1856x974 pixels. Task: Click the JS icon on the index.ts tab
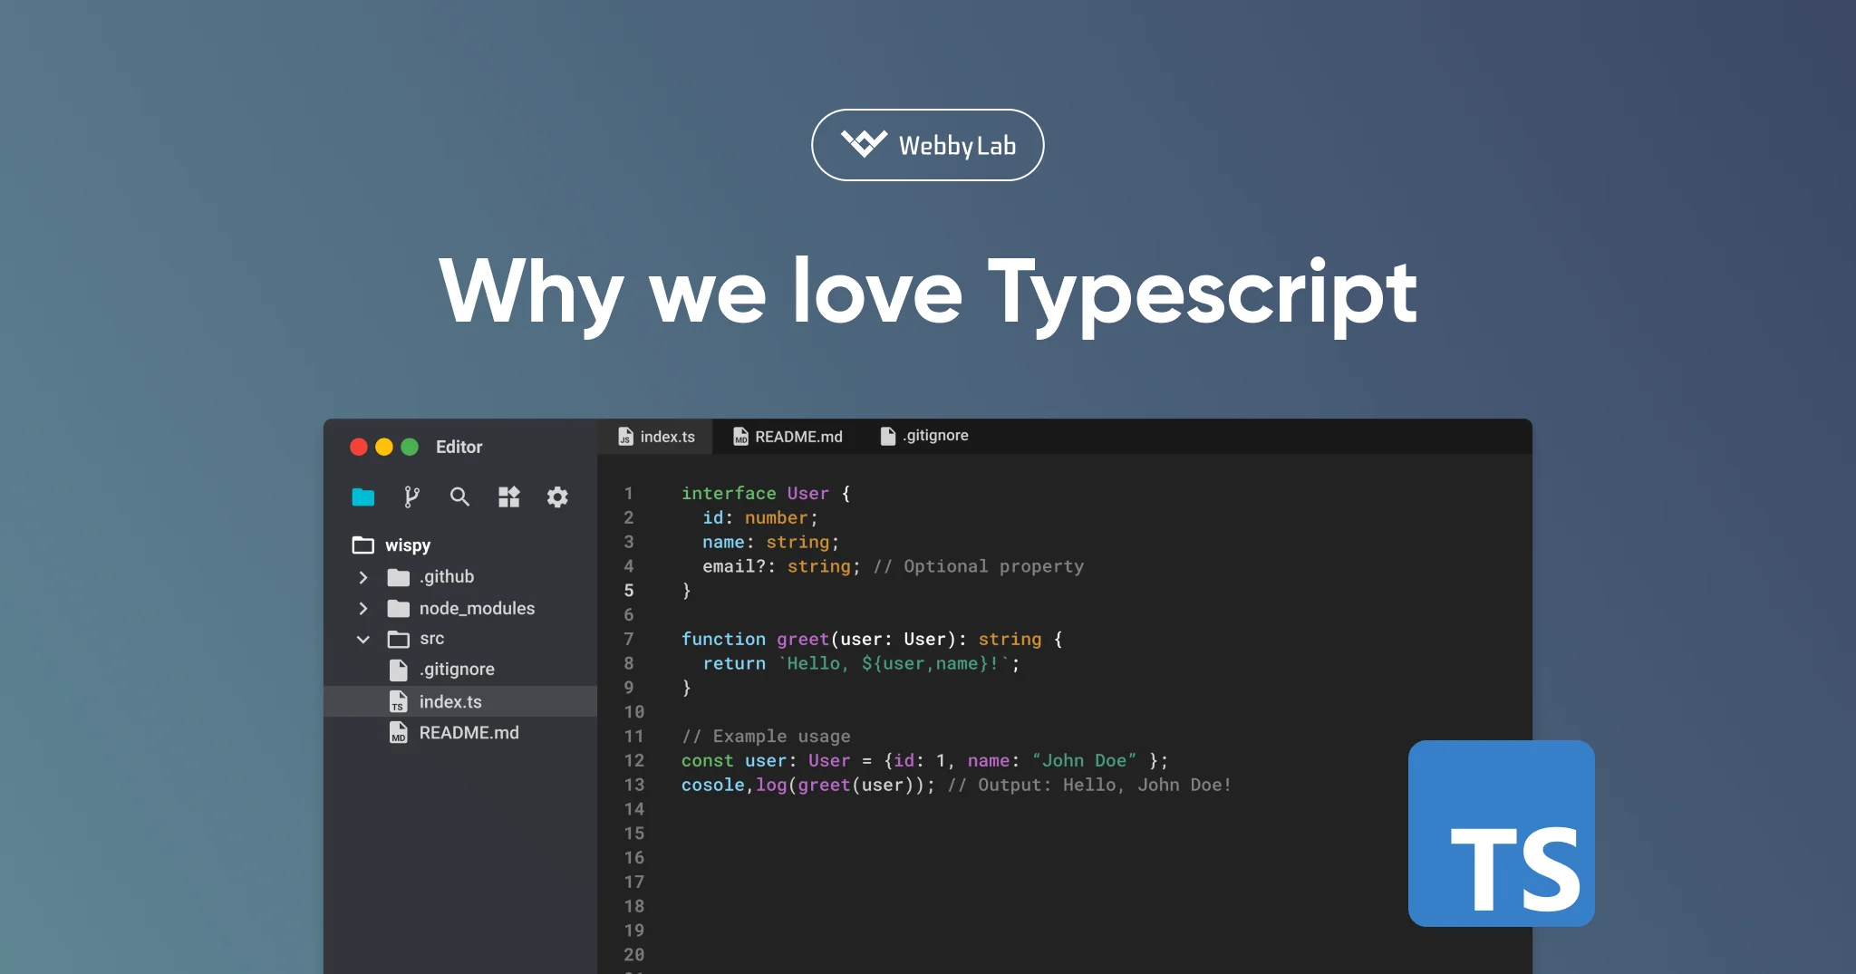(x=625, y=436)
